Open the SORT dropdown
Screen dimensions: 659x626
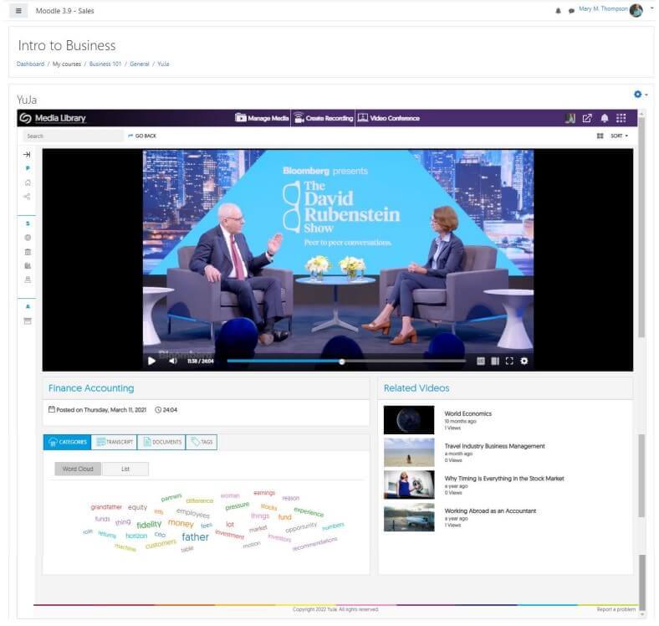tap(619, 136)
